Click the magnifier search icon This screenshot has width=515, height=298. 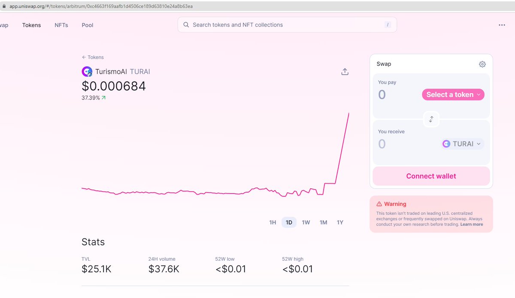(x=186, y=25)
